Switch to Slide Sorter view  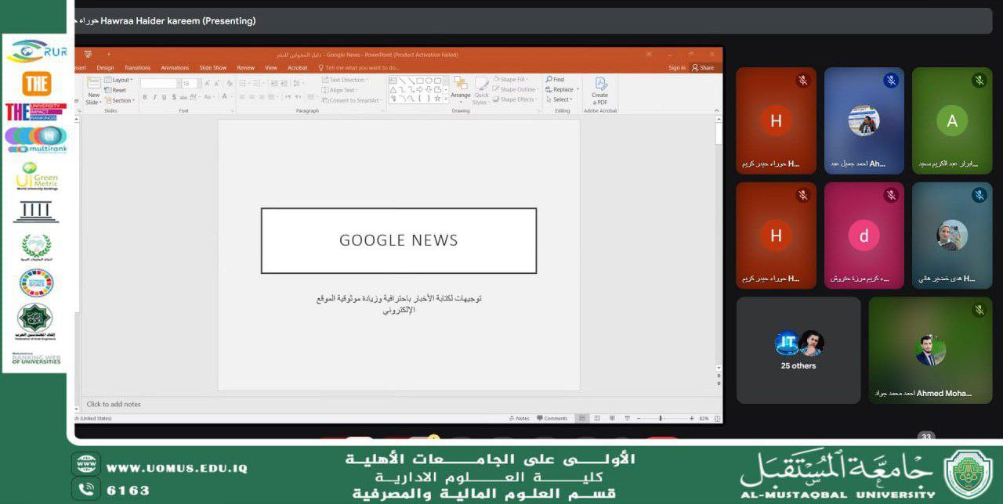[x=596, y=419]
